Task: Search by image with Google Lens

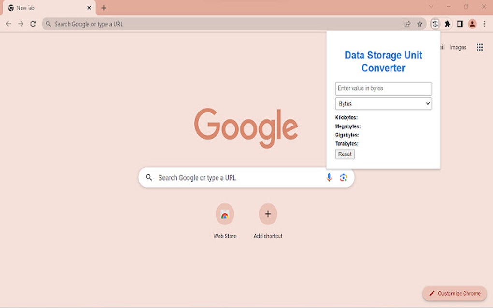Action: (x=343, y=177)
